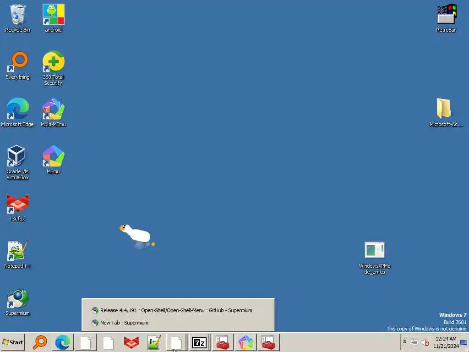Click the Everything magnifier taskbar button

click(40, 342)
